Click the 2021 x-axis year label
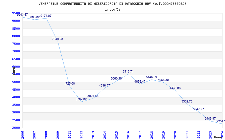Screen dimensions: 225x140 click(x=187, y=135)
